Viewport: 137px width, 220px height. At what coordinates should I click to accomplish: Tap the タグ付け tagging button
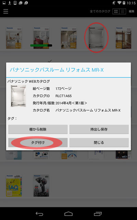pos(38,143)
